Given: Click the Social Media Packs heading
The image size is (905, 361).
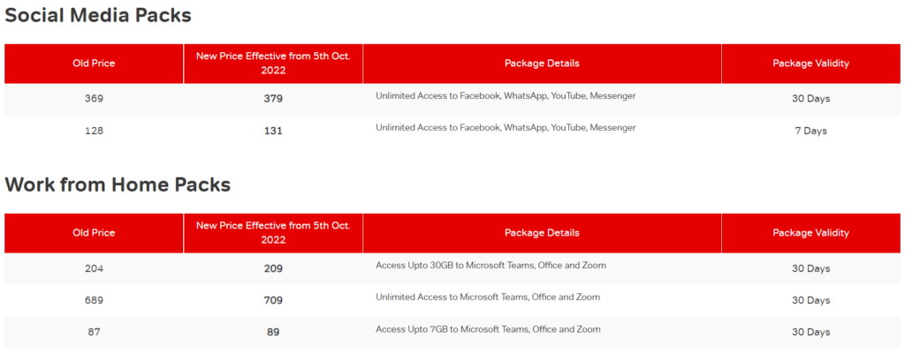Looking at the screenshot, I should point(98,16).
